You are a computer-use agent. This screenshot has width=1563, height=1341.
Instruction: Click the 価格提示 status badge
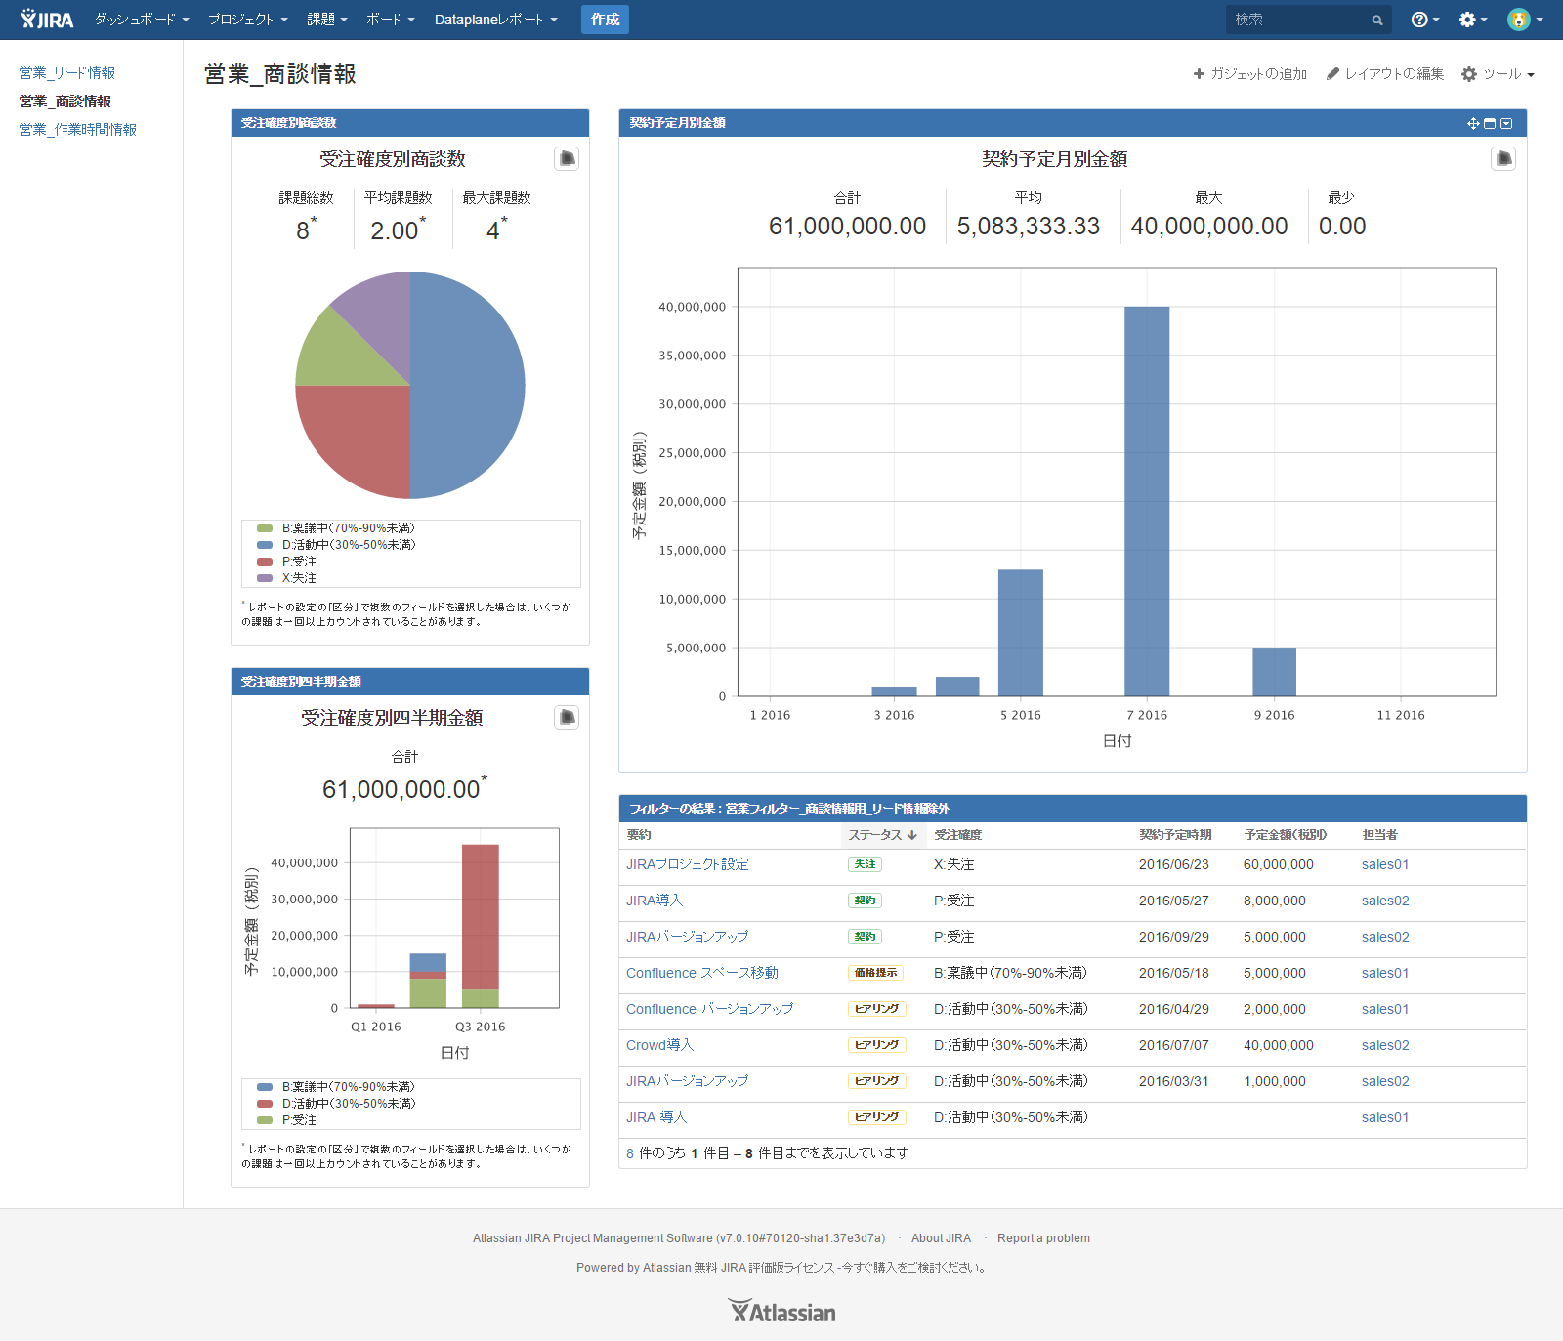point(875,973)
